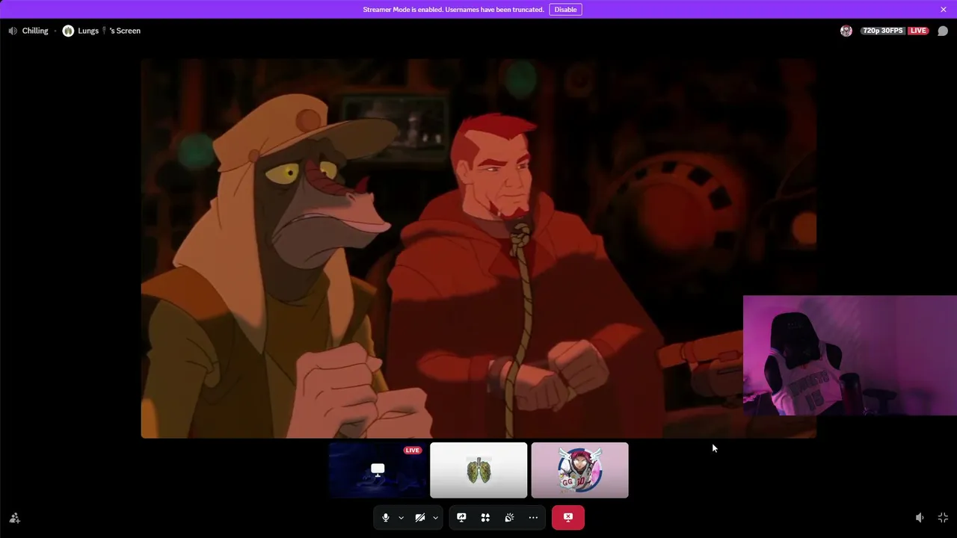Open the 720p 30FPS stream quality badge
957x538 pixels.
883,31
